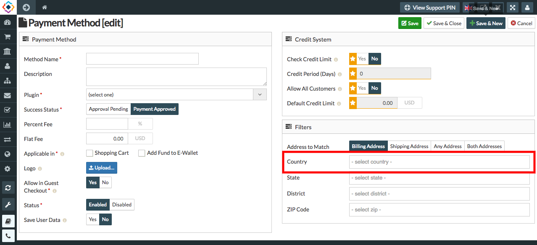Open the exchange arrows sidebar icon
This screenshot has width=537, height=245.
click(x=7, y=139)
